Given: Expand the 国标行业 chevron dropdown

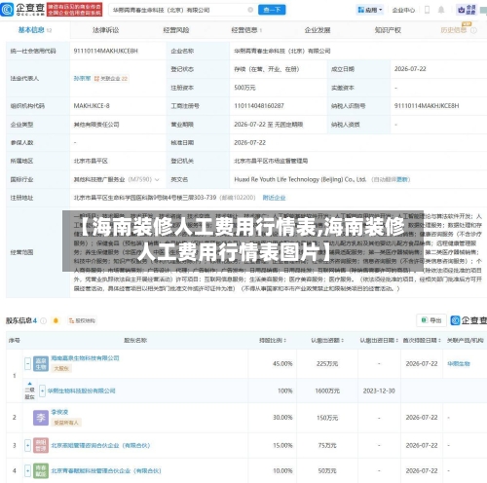Looking at the screenshot, I should tap(158, 179).
